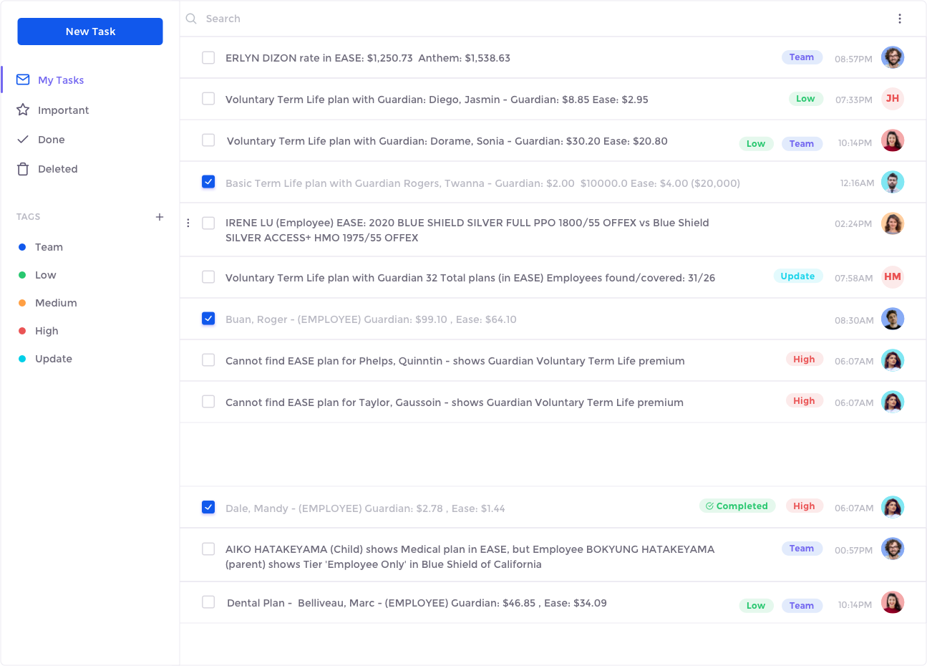Open the three-dot options menu at top right
This screenshot has width=927, height=666.
point(900,19)
